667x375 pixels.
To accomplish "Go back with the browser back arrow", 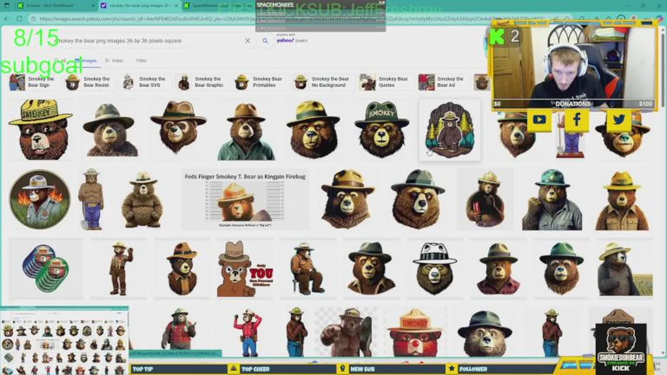I will tap(6, 19).
